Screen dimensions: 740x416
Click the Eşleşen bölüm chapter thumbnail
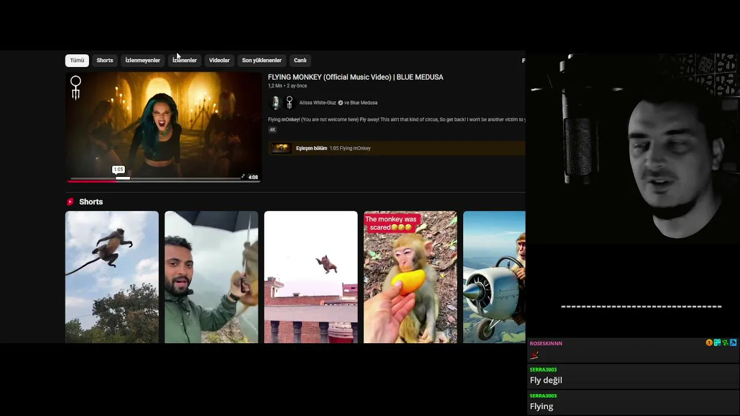click(x=280, y=148)
